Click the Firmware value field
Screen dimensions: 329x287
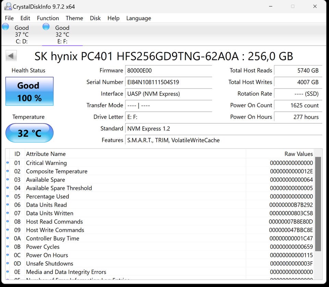pyautogui.click(x=168, y=71)
